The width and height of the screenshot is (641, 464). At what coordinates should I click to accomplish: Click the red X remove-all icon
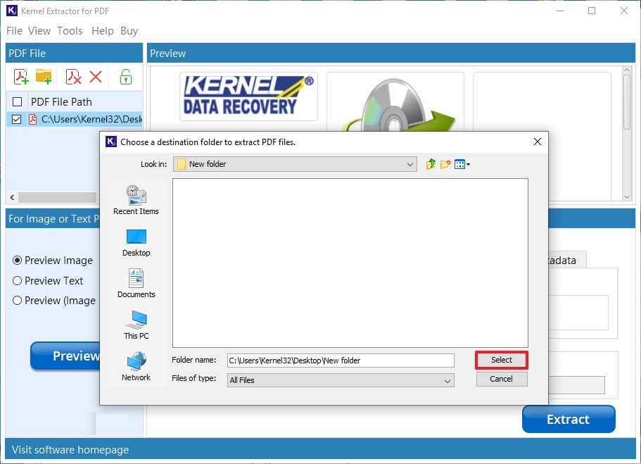coord(96,77)
